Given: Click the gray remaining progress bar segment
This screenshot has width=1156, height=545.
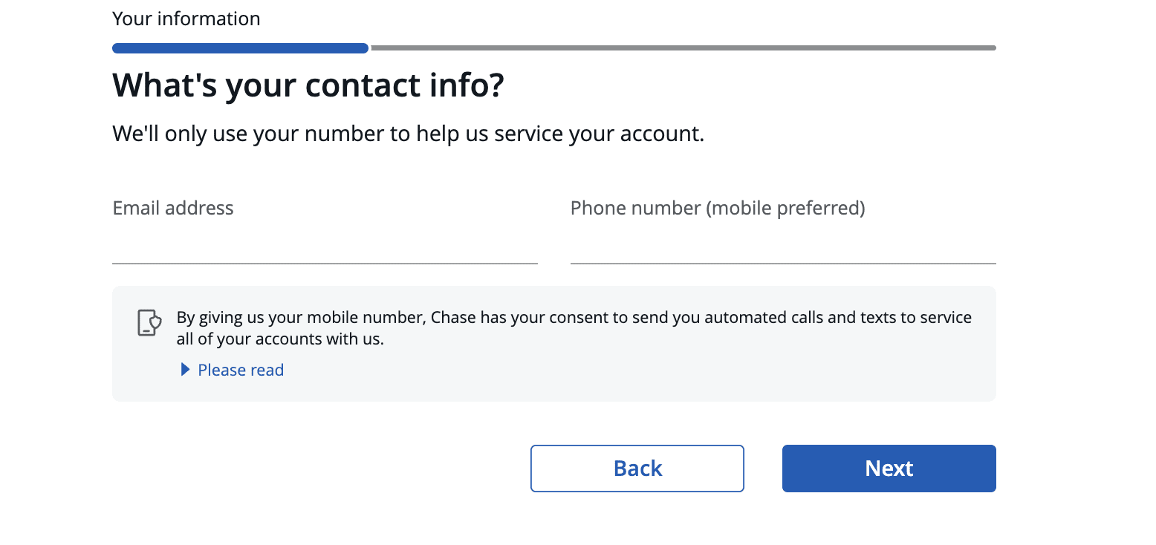Looking at the screenshot, I should tap(683, 48).
